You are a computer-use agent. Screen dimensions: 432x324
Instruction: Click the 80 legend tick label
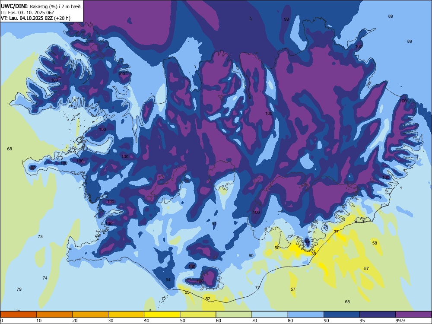(x=290, y=321)
